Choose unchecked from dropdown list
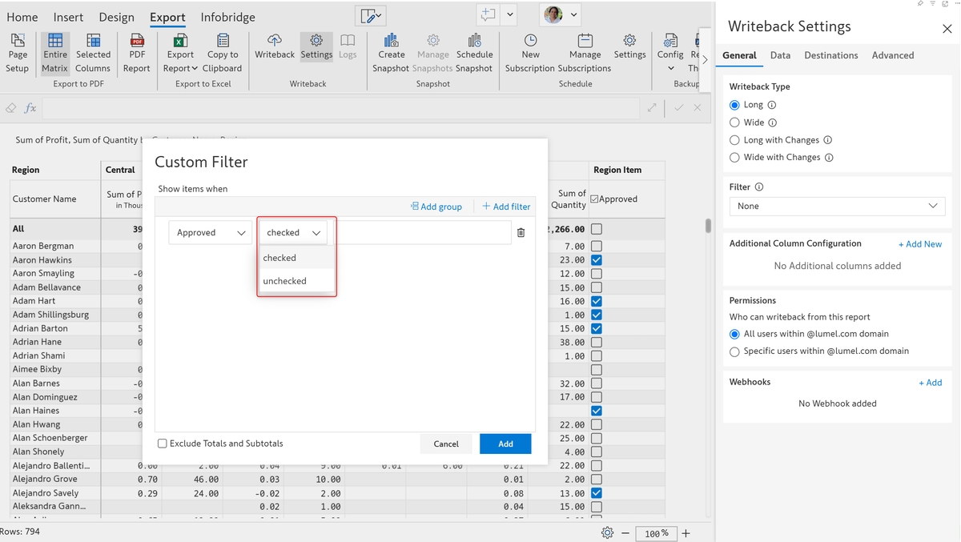Viewport: 961px width, 542px height. click(x=285, y=281)
